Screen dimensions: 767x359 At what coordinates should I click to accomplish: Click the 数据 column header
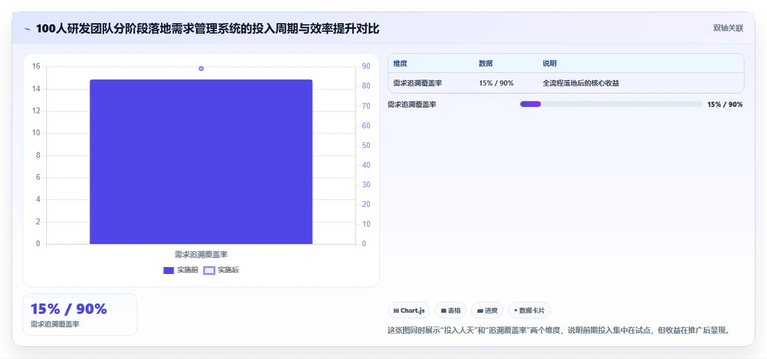[x=486, y=64]
